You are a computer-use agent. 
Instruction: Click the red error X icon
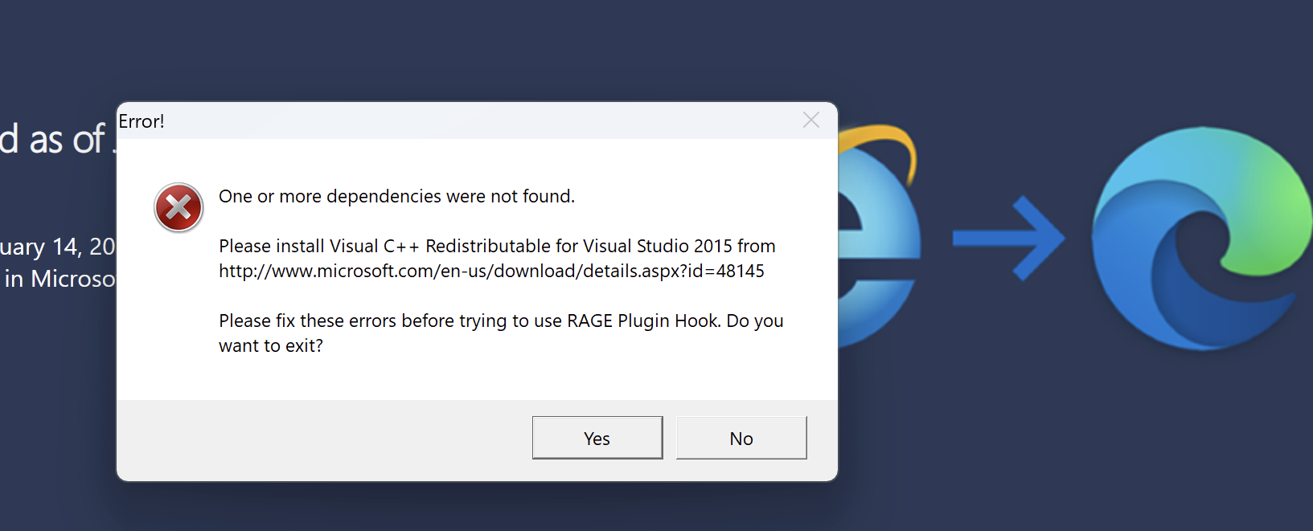click(x=178, y=207)
